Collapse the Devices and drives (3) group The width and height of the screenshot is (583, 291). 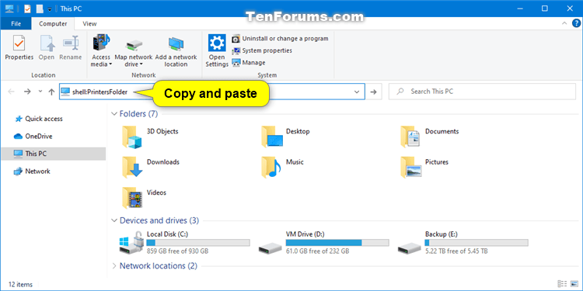coord(114,220)
